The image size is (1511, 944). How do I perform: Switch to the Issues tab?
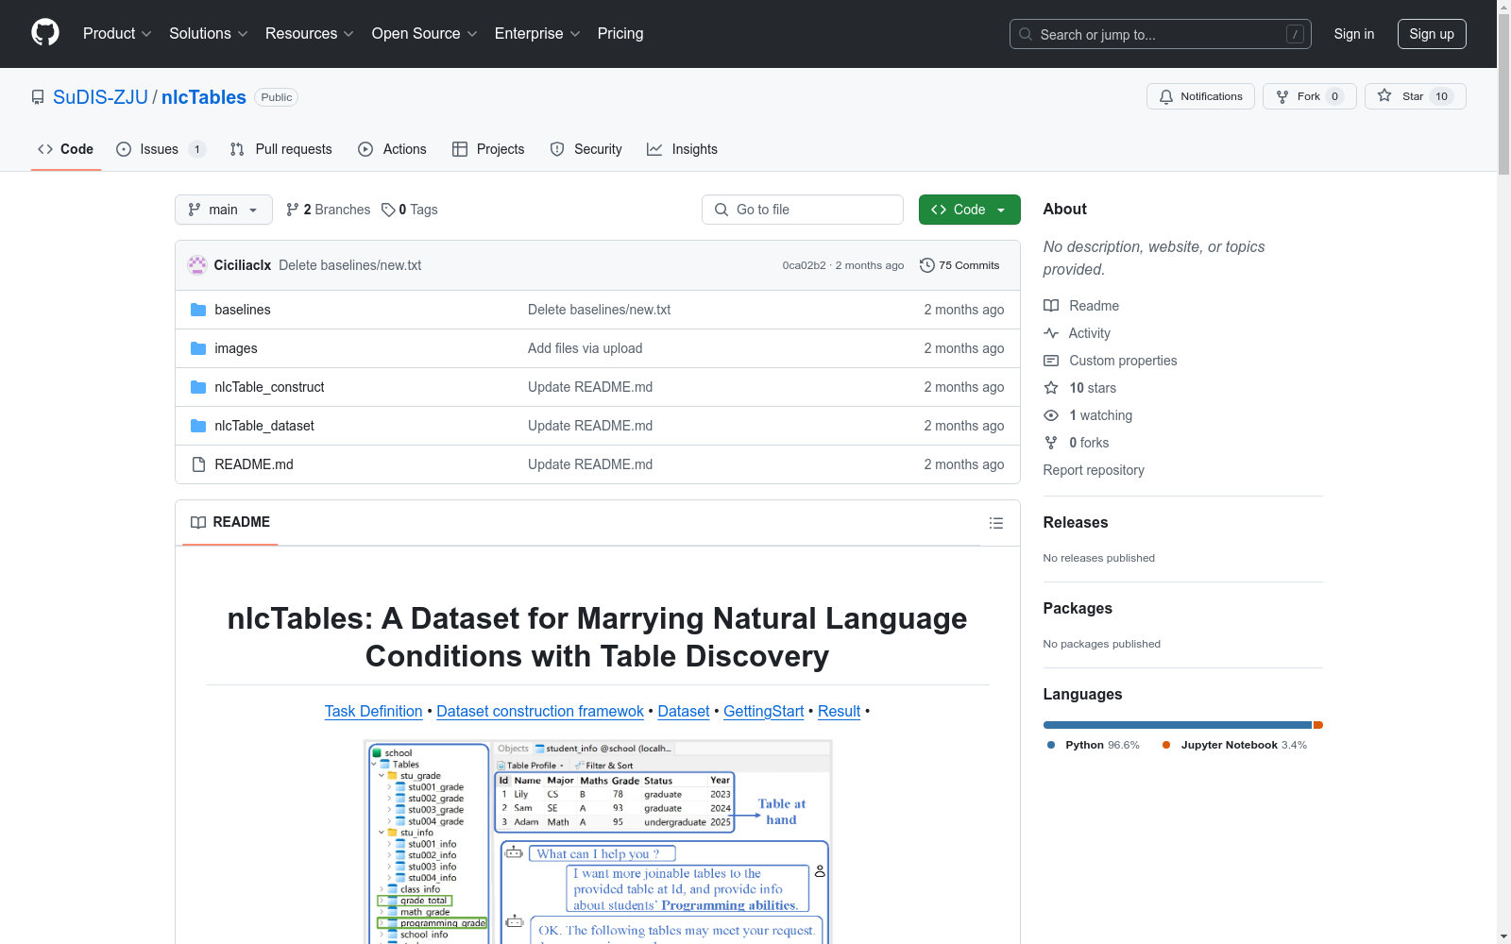coord(161,149)
